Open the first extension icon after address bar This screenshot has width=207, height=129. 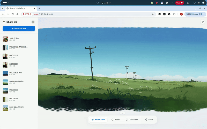point(159,14)
